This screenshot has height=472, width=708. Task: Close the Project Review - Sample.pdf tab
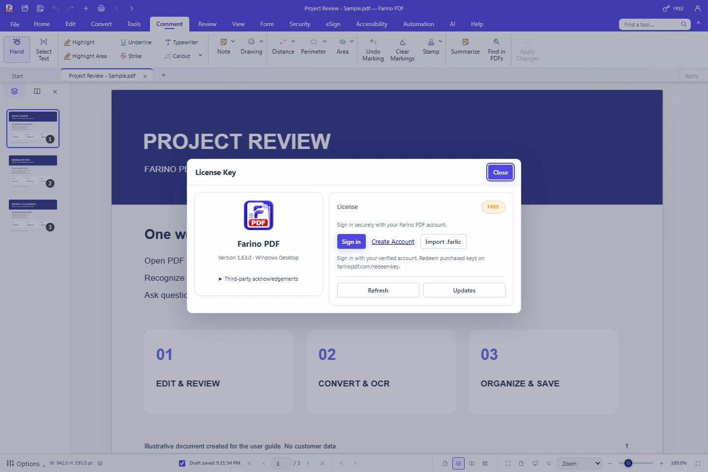click(x=145, y=76)
